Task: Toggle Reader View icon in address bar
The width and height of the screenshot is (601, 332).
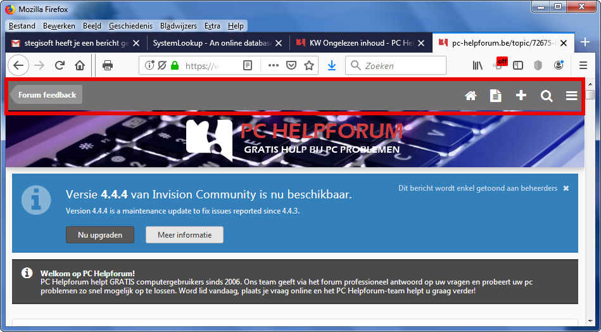Action: pos(248,65)
